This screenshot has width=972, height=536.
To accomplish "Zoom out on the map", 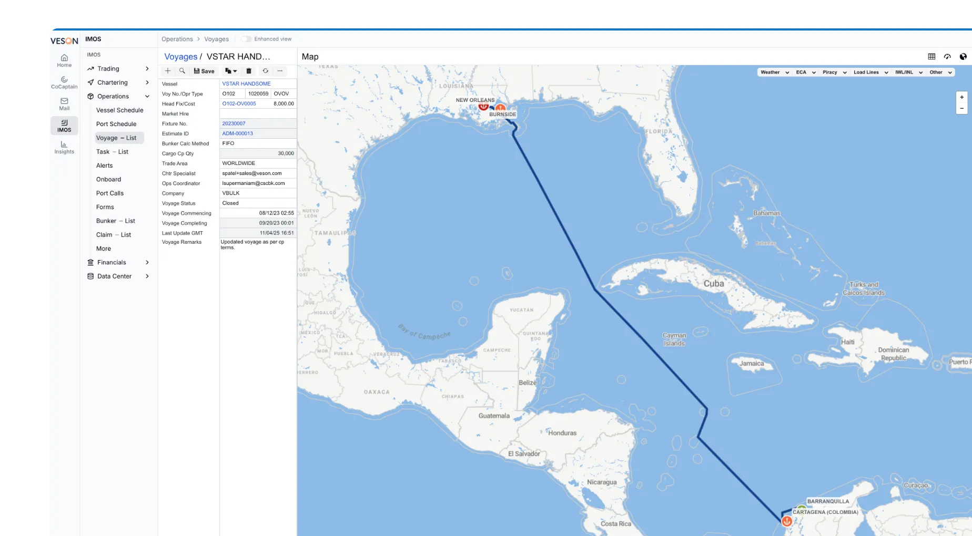I will (962, 109).
